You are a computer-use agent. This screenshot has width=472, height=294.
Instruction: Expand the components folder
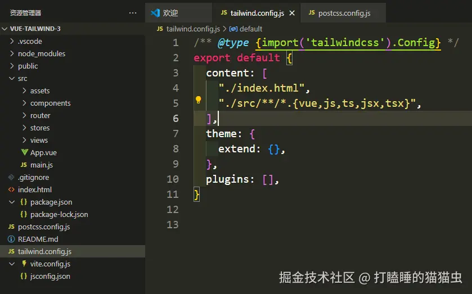click(24, 103)
